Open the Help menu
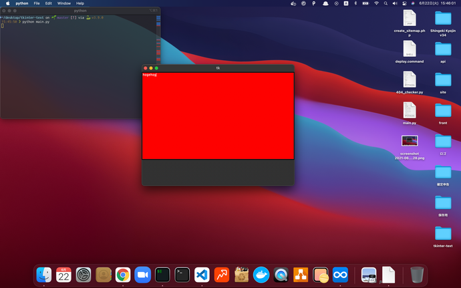 click(80, 3)
